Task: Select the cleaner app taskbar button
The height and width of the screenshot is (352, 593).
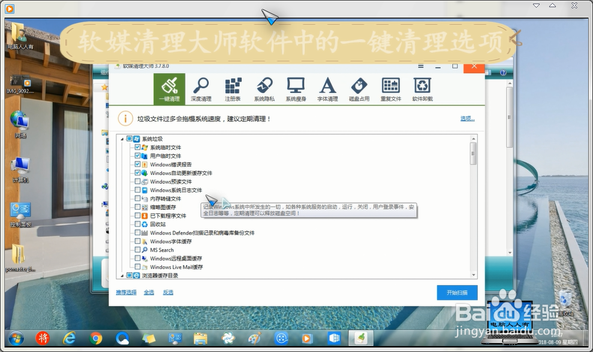Action: (x=361, y=338)
